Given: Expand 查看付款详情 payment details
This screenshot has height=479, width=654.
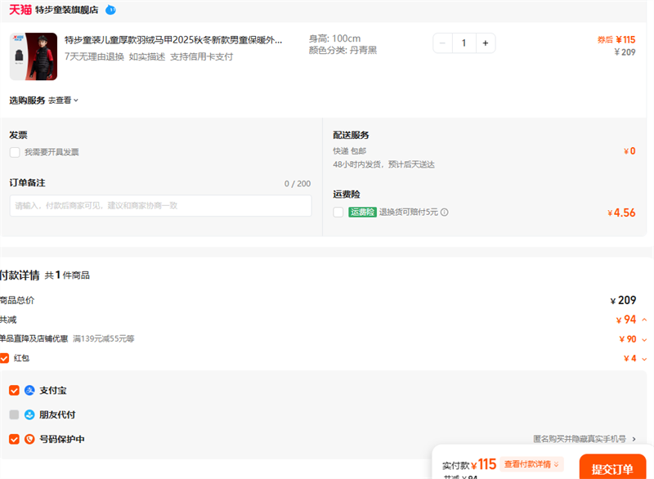Looking at the screenshot, I should click(532, 464).
